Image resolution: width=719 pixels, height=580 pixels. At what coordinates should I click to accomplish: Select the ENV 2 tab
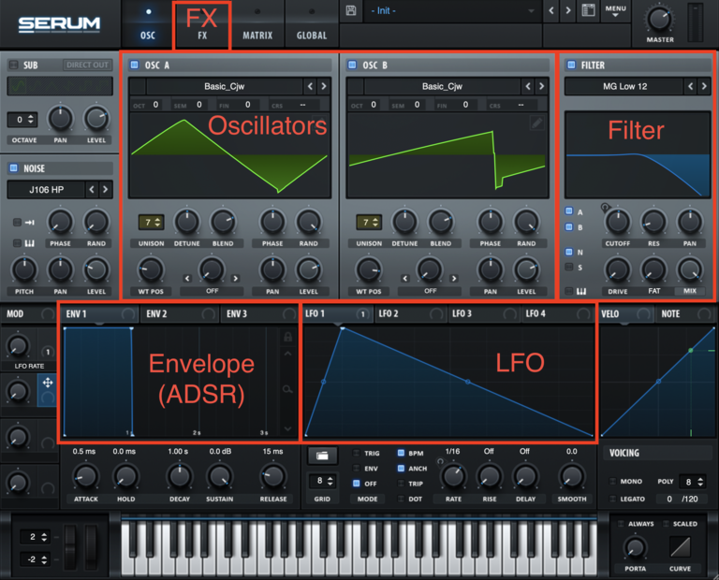(x=180, y=313)
